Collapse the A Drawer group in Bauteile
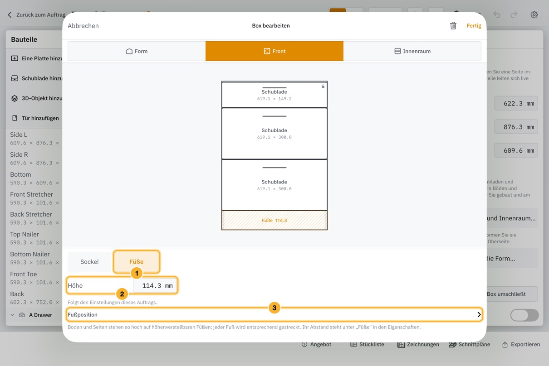Viewport: 549px width, 366px height. (12, 315)
